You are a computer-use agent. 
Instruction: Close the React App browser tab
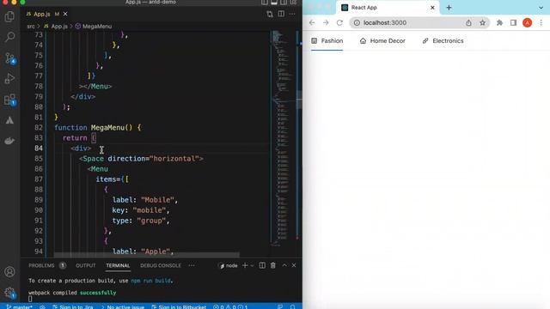[x=432, y=8]
